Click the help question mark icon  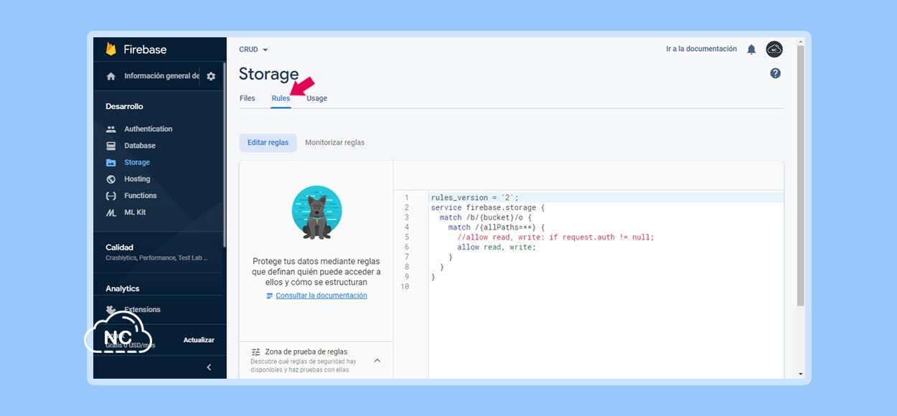pos(775,73)
